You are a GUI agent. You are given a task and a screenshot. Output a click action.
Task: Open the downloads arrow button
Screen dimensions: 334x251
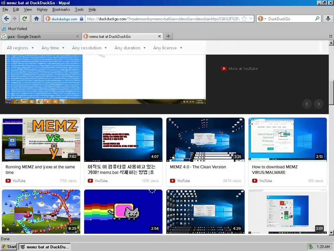[328, 19]
